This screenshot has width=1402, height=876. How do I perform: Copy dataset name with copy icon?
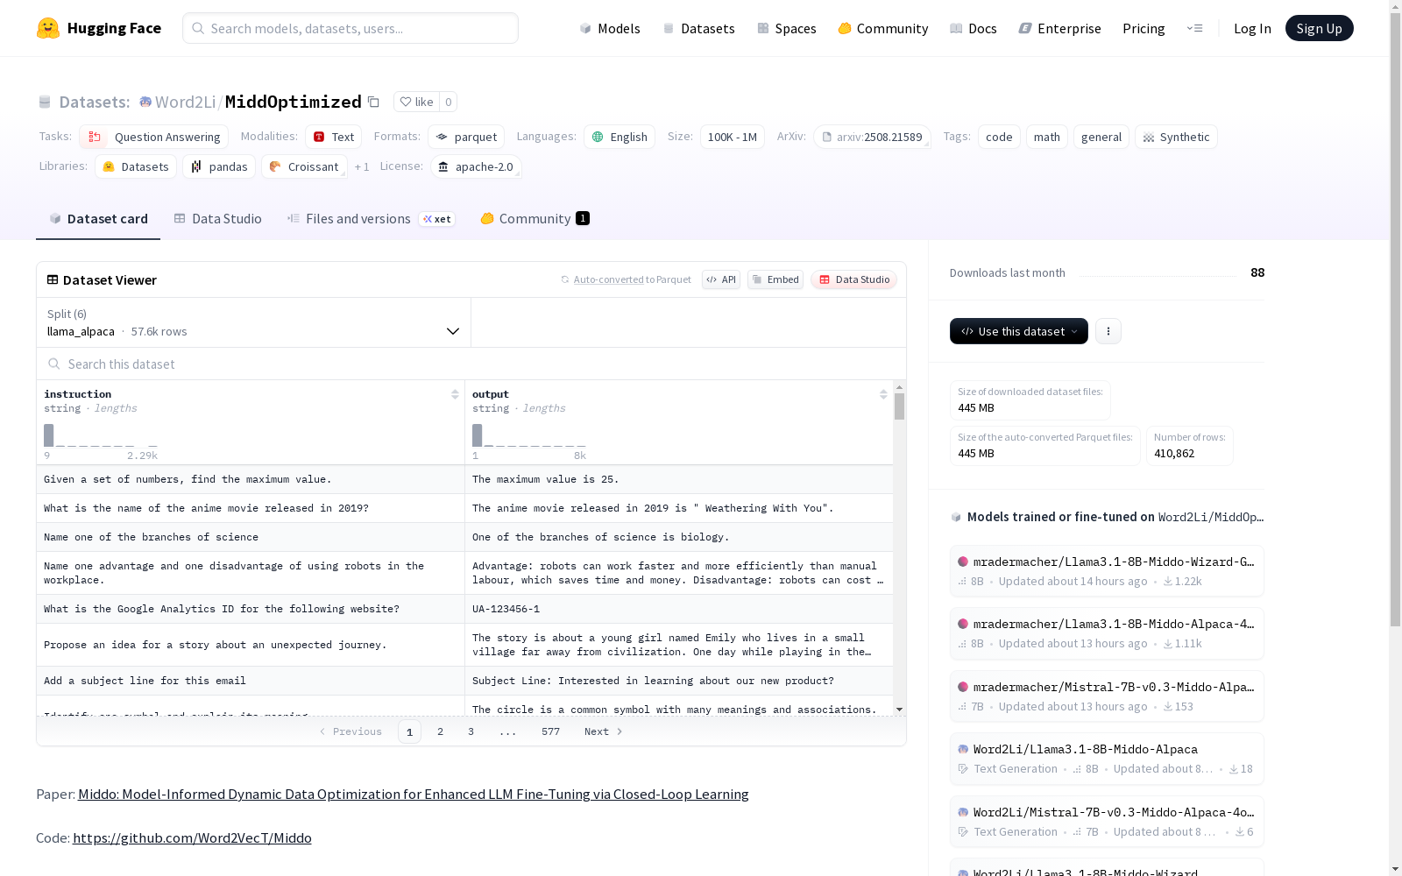(373, 102)
